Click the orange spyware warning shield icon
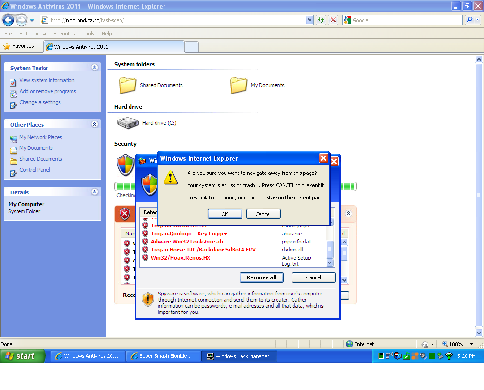The height and width of the screenshot is (390, 484). pyautogui.click(x=148, y=299)
